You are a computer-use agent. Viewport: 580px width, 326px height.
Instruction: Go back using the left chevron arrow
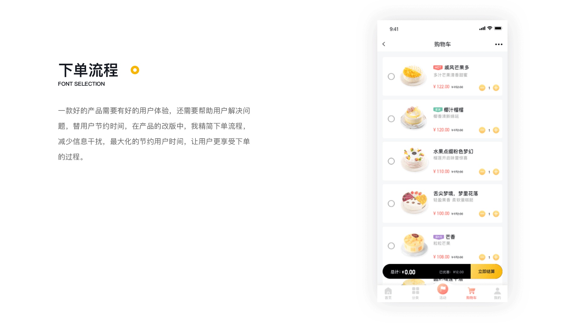[x=384, y=44]
